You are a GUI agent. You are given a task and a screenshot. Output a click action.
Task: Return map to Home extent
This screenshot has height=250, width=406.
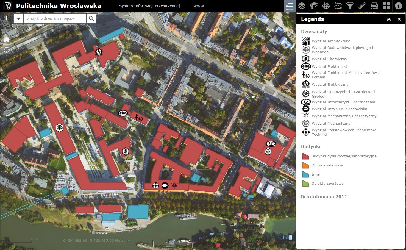pyautogui.click(x=7, y=39)
